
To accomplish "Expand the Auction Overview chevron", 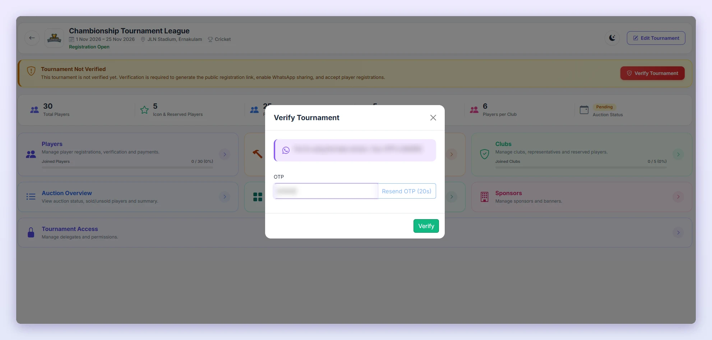I will pyautogui.click(x=225, y=197).
